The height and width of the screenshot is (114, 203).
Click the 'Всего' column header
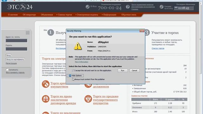point(155,99)
